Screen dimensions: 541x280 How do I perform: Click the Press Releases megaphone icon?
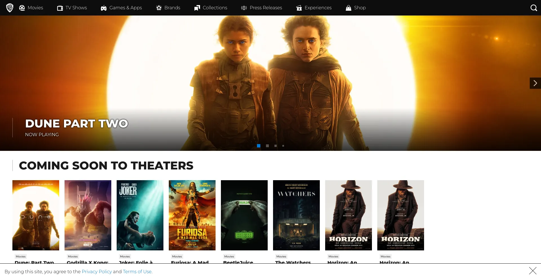(x=243, y=8)
